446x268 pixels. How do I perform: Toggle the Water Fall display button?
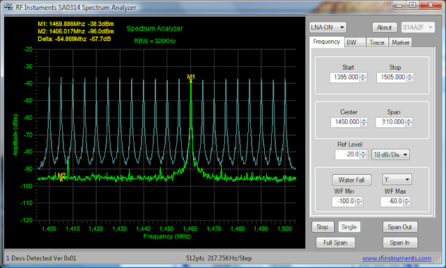pos(351,180)
